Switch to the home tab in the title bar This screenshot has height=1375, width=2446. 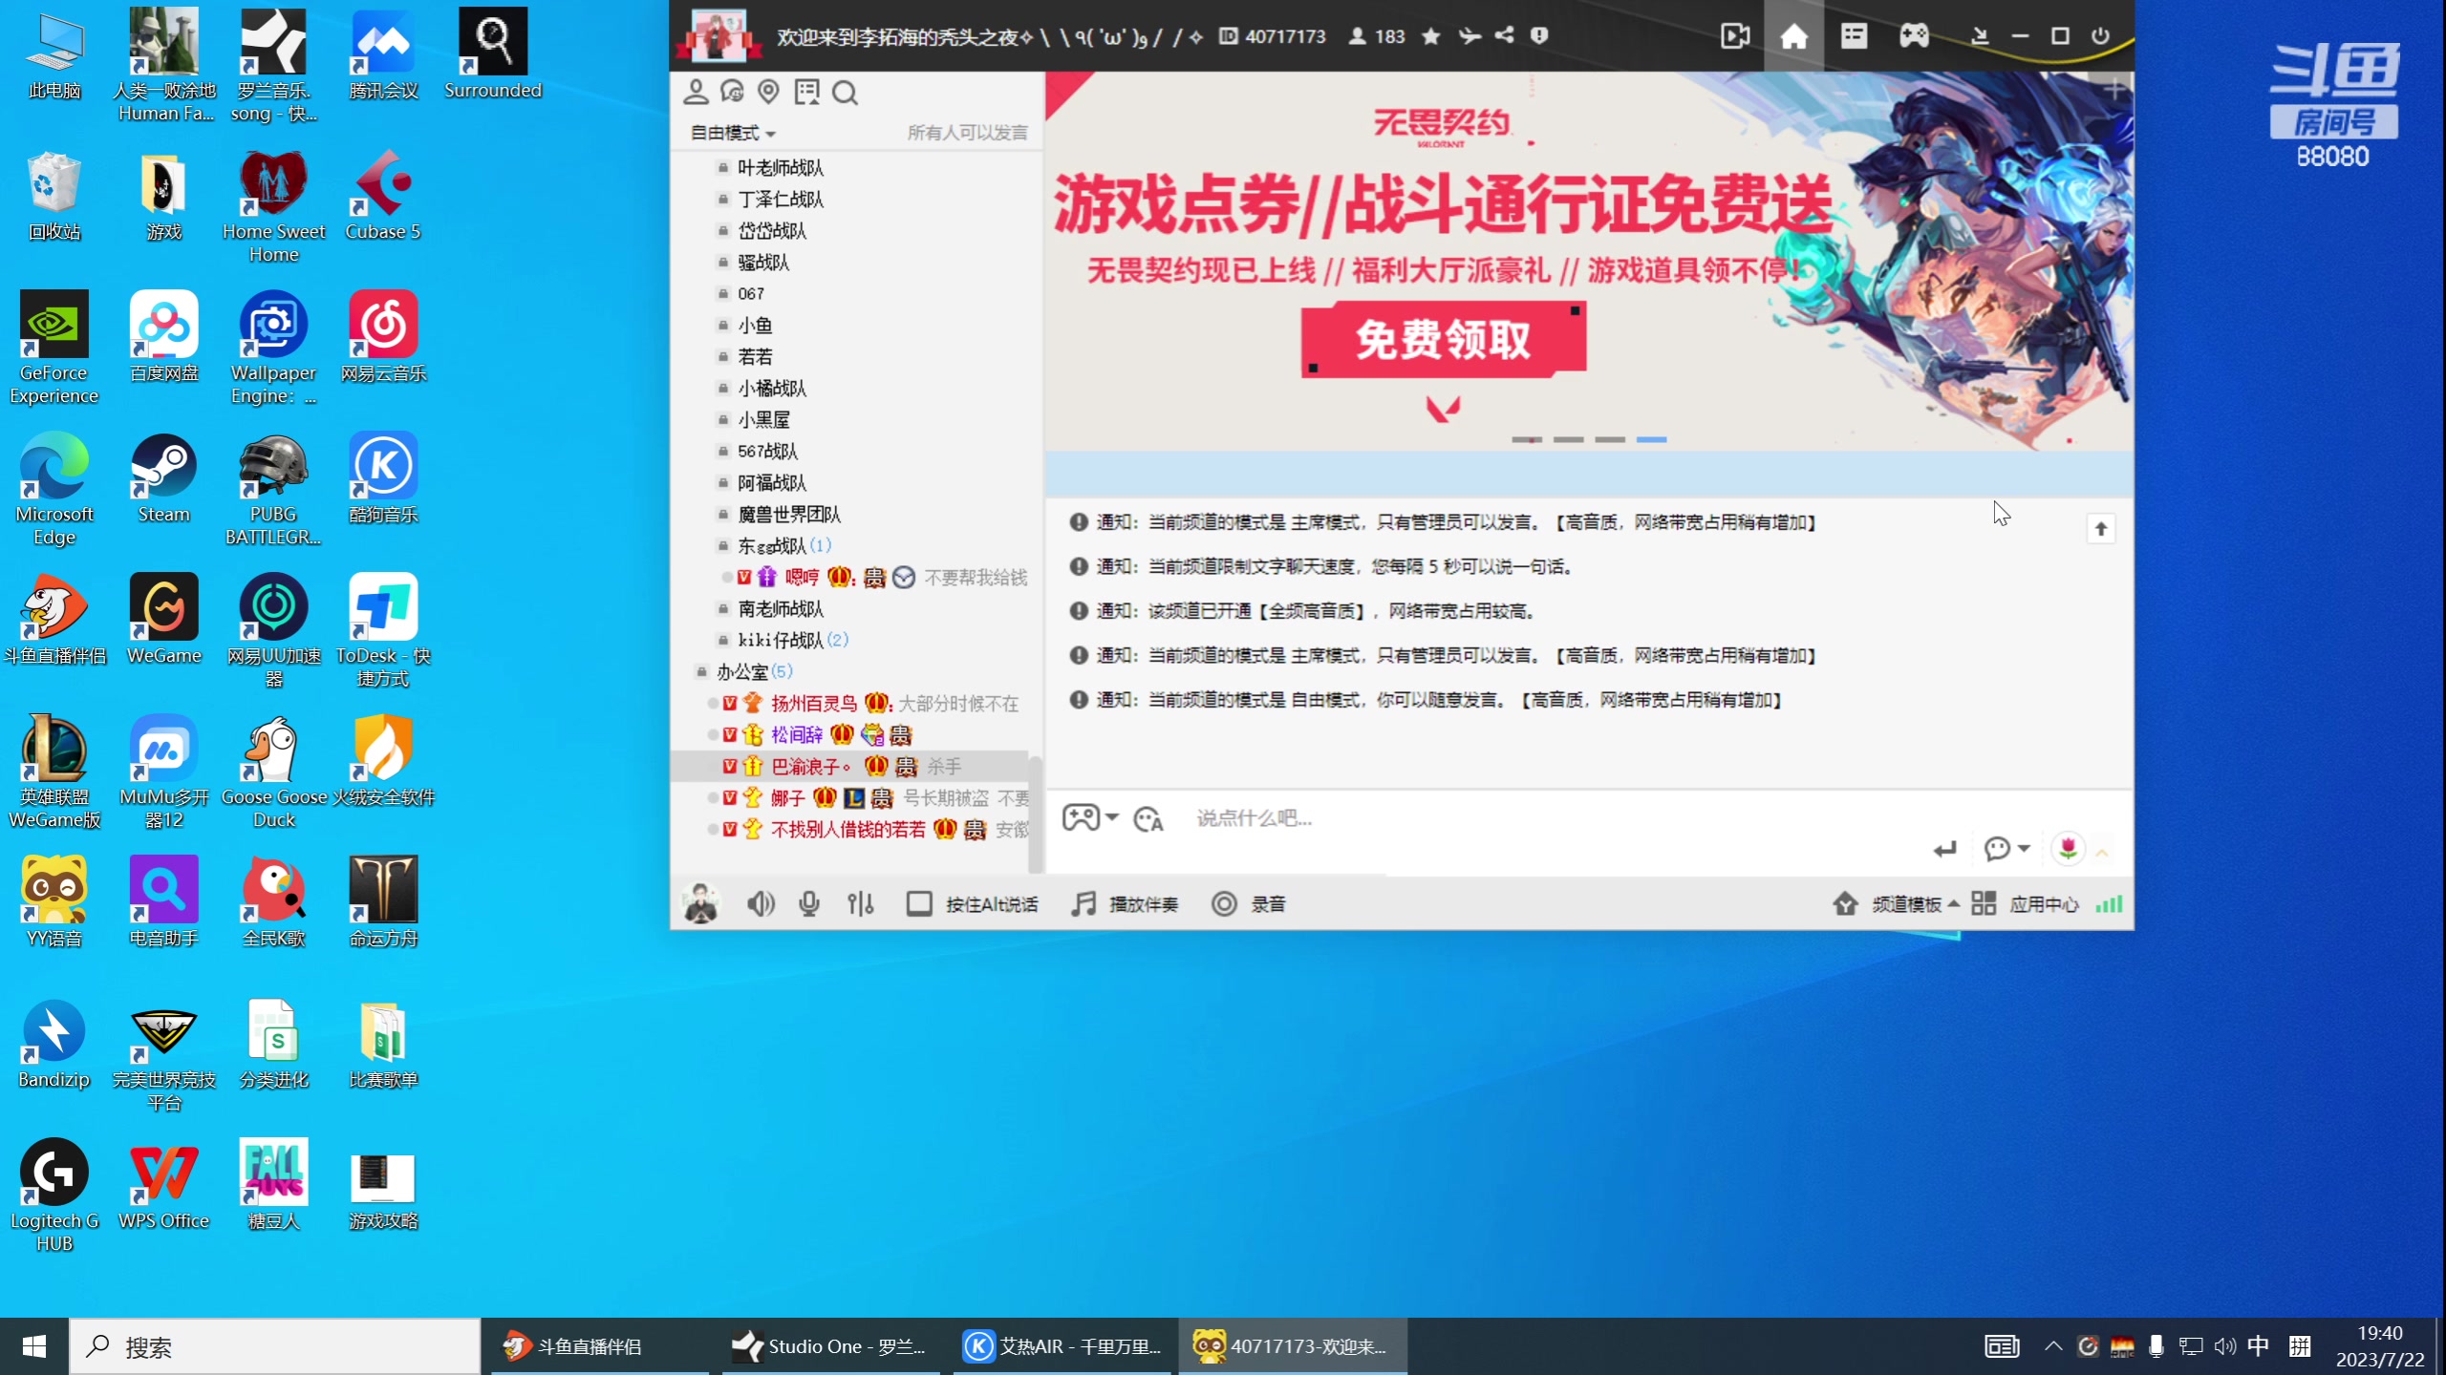1795,35
